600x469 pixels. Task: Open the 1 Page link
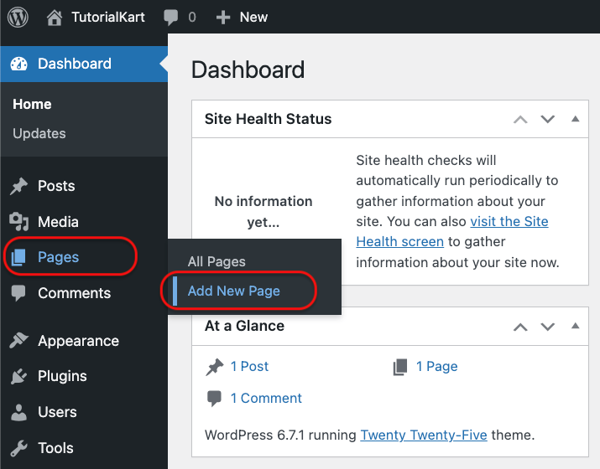coord(437,367)
